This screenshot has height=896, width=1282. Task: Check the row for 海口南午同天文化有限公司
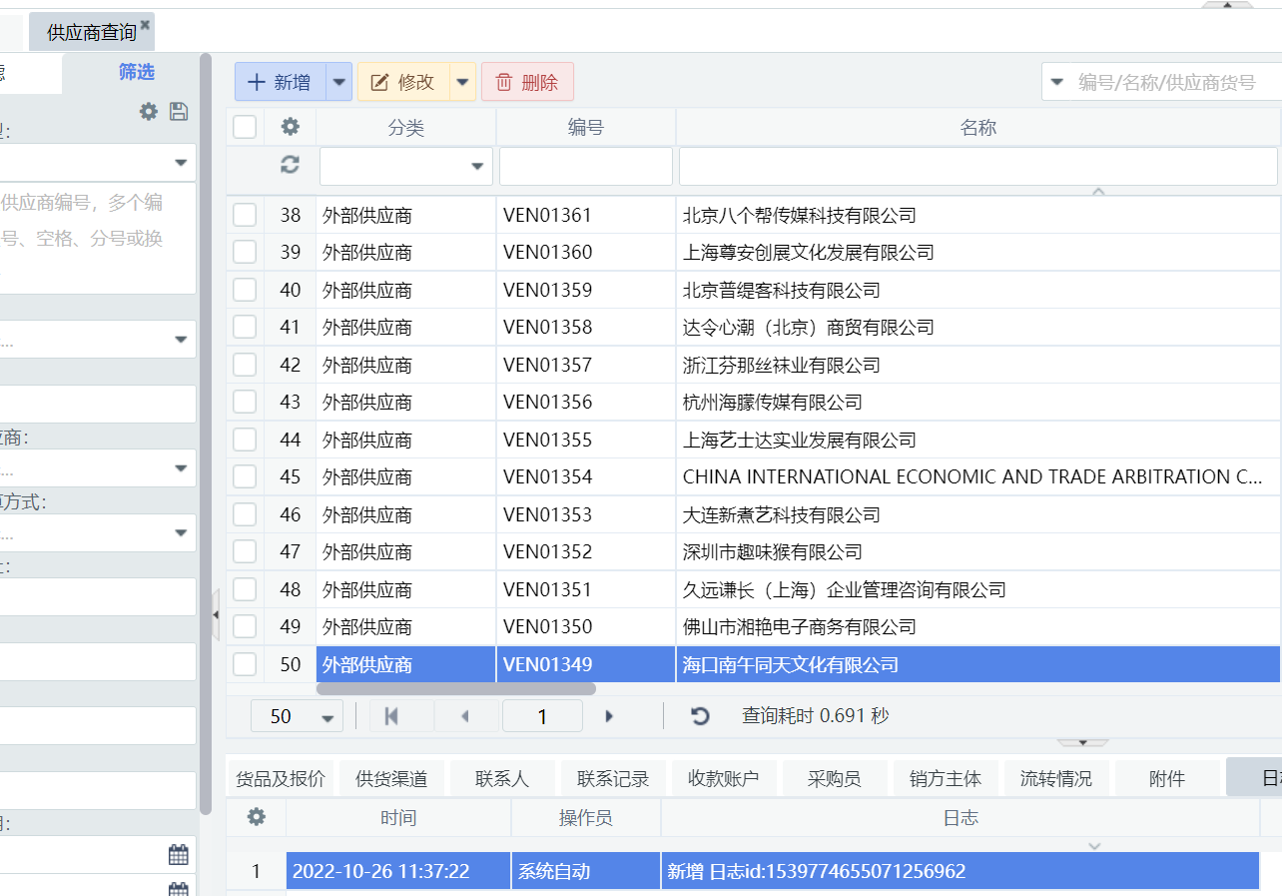coord(245,664)
